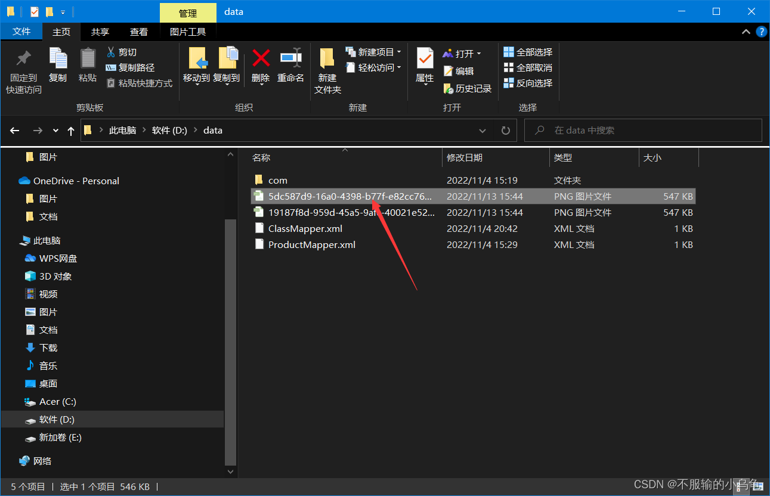Click 软件 (D:) in address breadcrumb
Viewport: 770px width, 496px height.
point(170,131)
